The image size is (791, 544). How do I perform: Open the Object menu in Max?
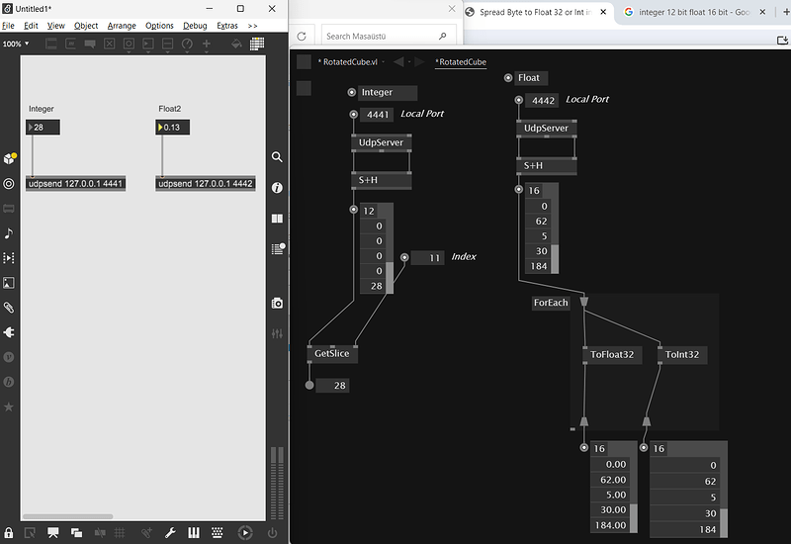(86, 26)
